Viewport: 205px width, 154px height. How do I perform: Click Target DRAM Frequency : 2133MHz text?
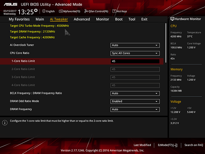[32, 31]
